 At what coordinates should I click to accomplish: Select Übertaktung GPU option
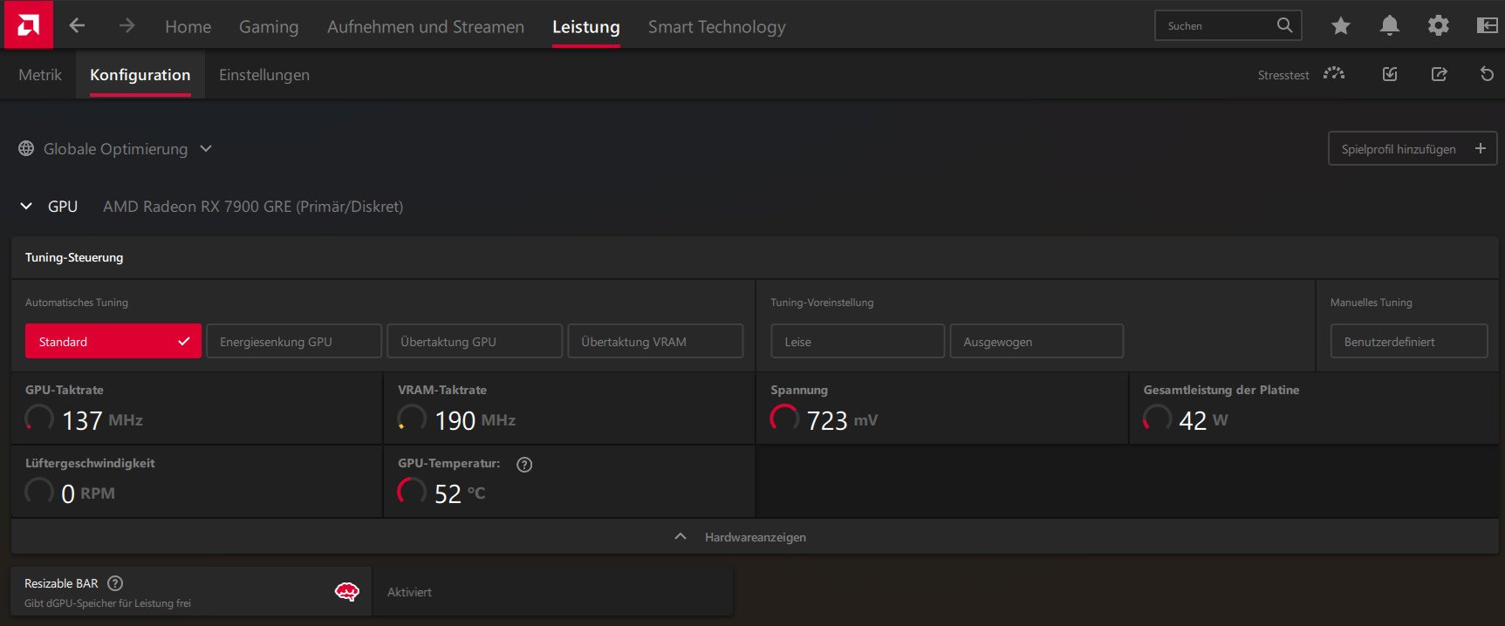[475, 341]
